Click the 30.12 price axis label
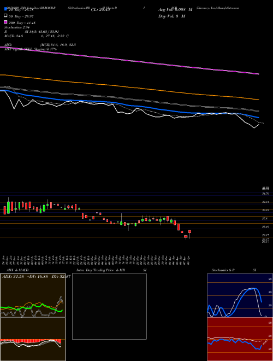 pyautogui.click(x=266, y=210)
